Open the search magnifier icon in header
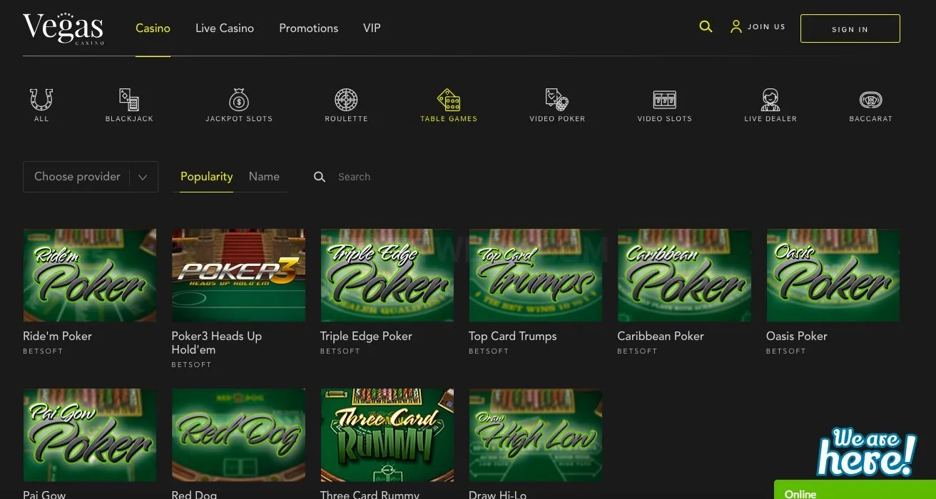This screenshot has height=499, width=936. pyautogui.click(x=706, y=26)
